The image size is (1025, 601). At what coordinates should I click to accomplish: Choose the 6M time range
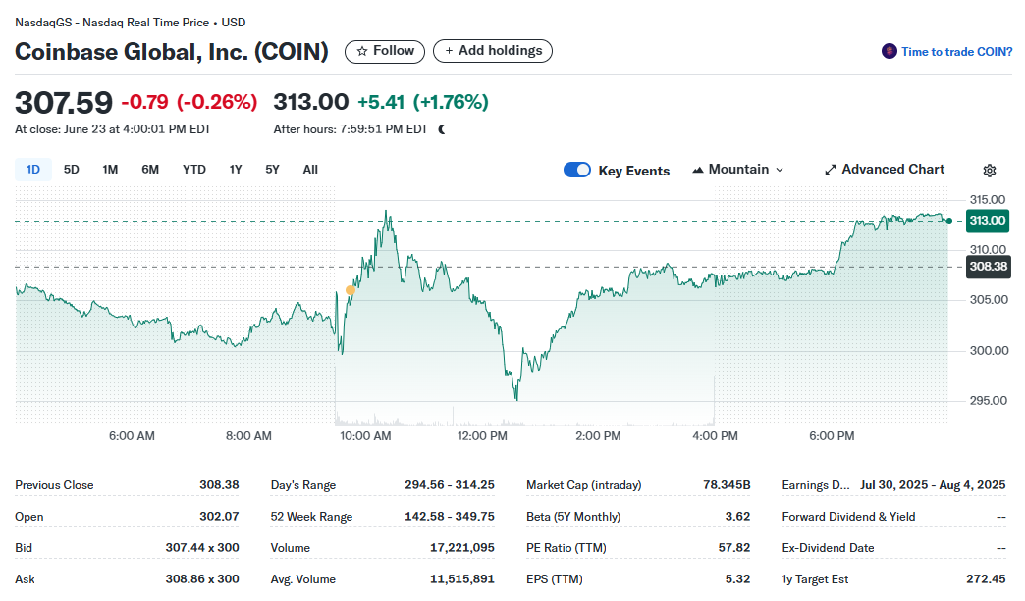click(x=150, y=170)
